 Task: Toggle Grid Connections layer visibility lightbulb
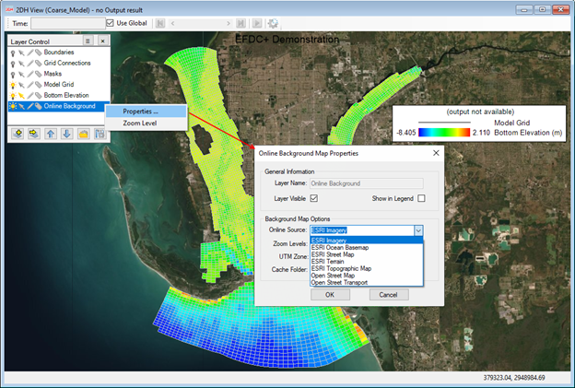click(13, 64)
